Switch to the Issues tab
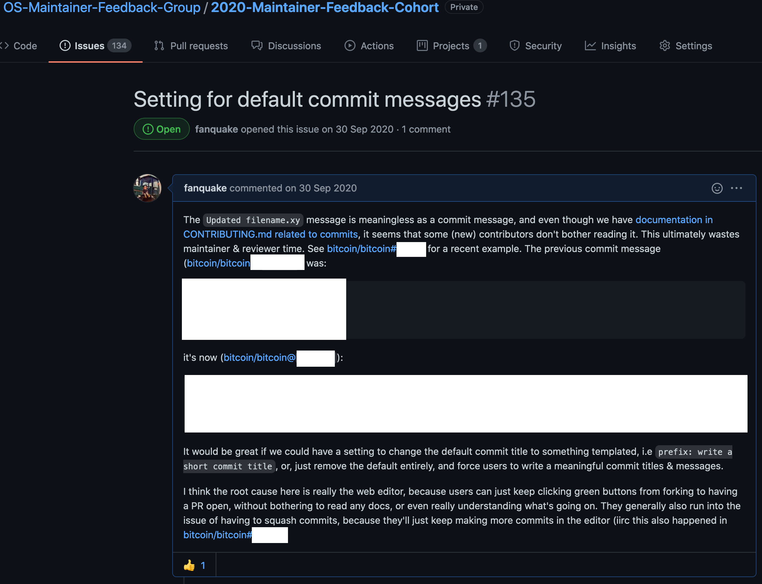This screenshot has height=584, width=762. (89, 45)
